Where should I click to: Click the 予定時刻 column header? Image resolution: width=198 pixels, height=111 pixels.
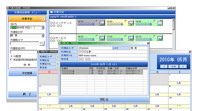[x=101, y=68]
